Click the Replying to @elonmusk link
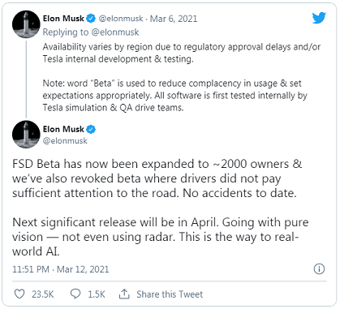This screenshot has width=340, height=309. 91,32
